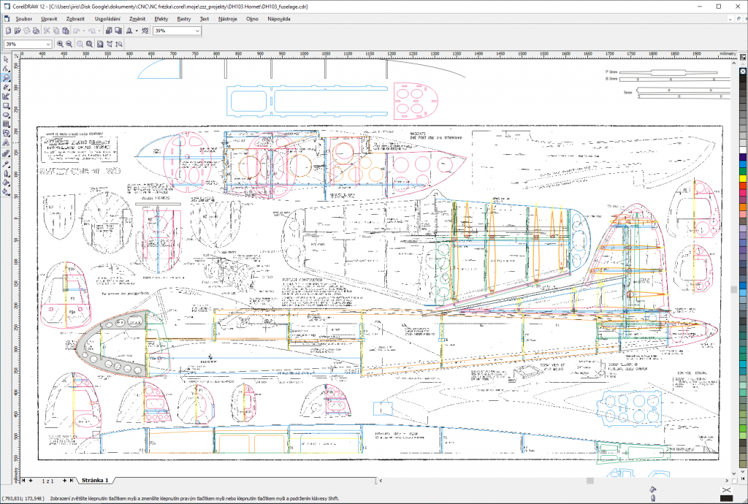Open the undo history dropdown arrow
748x504 pixels.
tap(85, 31)
